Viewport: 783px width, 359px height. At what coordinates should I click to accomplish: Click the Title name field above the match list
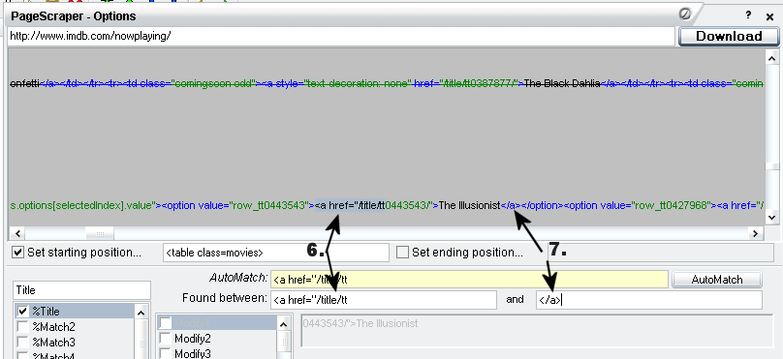[x=81, y=290]
